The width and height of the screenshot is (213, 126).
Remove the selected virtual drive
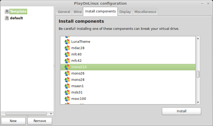pyautogui.click(x=40, y=121)
